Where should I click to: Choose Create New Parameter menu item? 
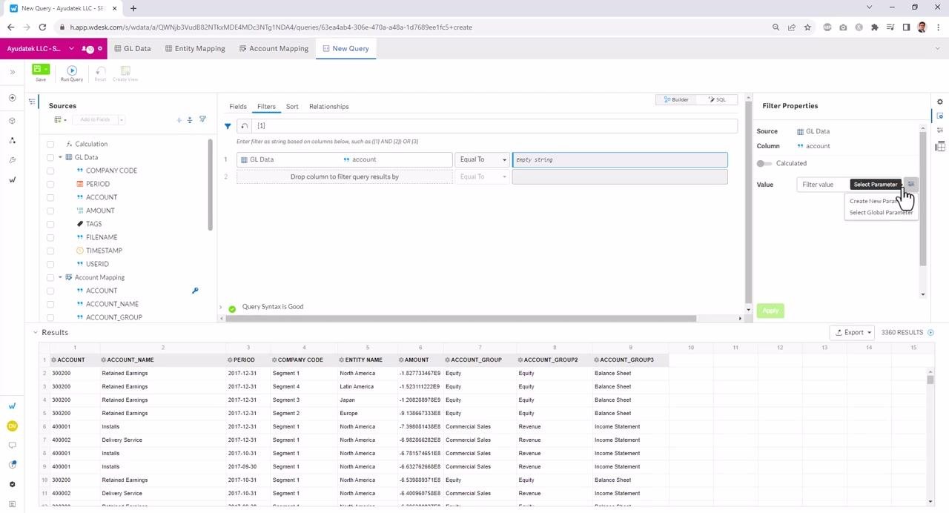[x=881, y=201]
